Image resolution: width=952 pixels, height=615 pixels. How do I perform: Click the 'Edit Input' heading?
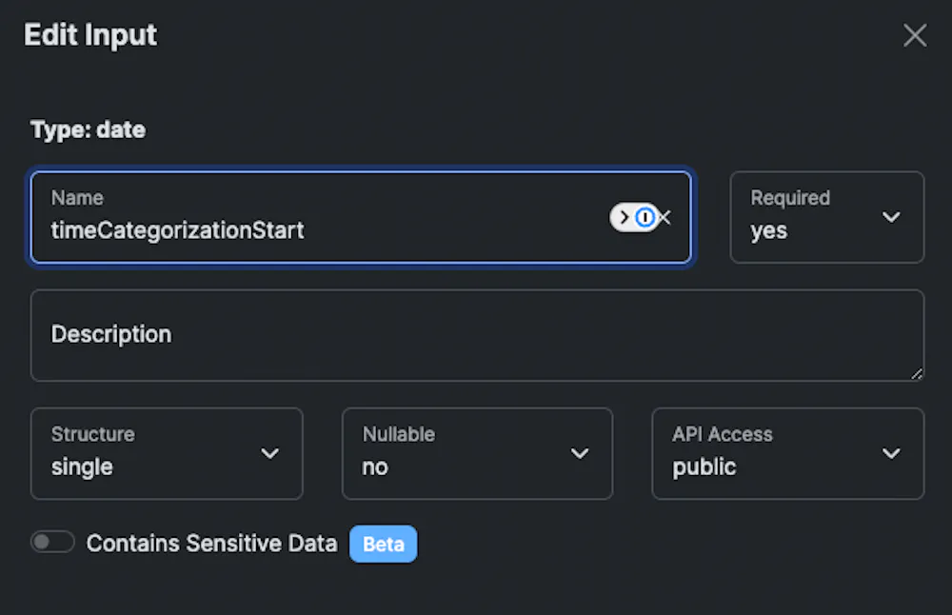click(90, 35)
